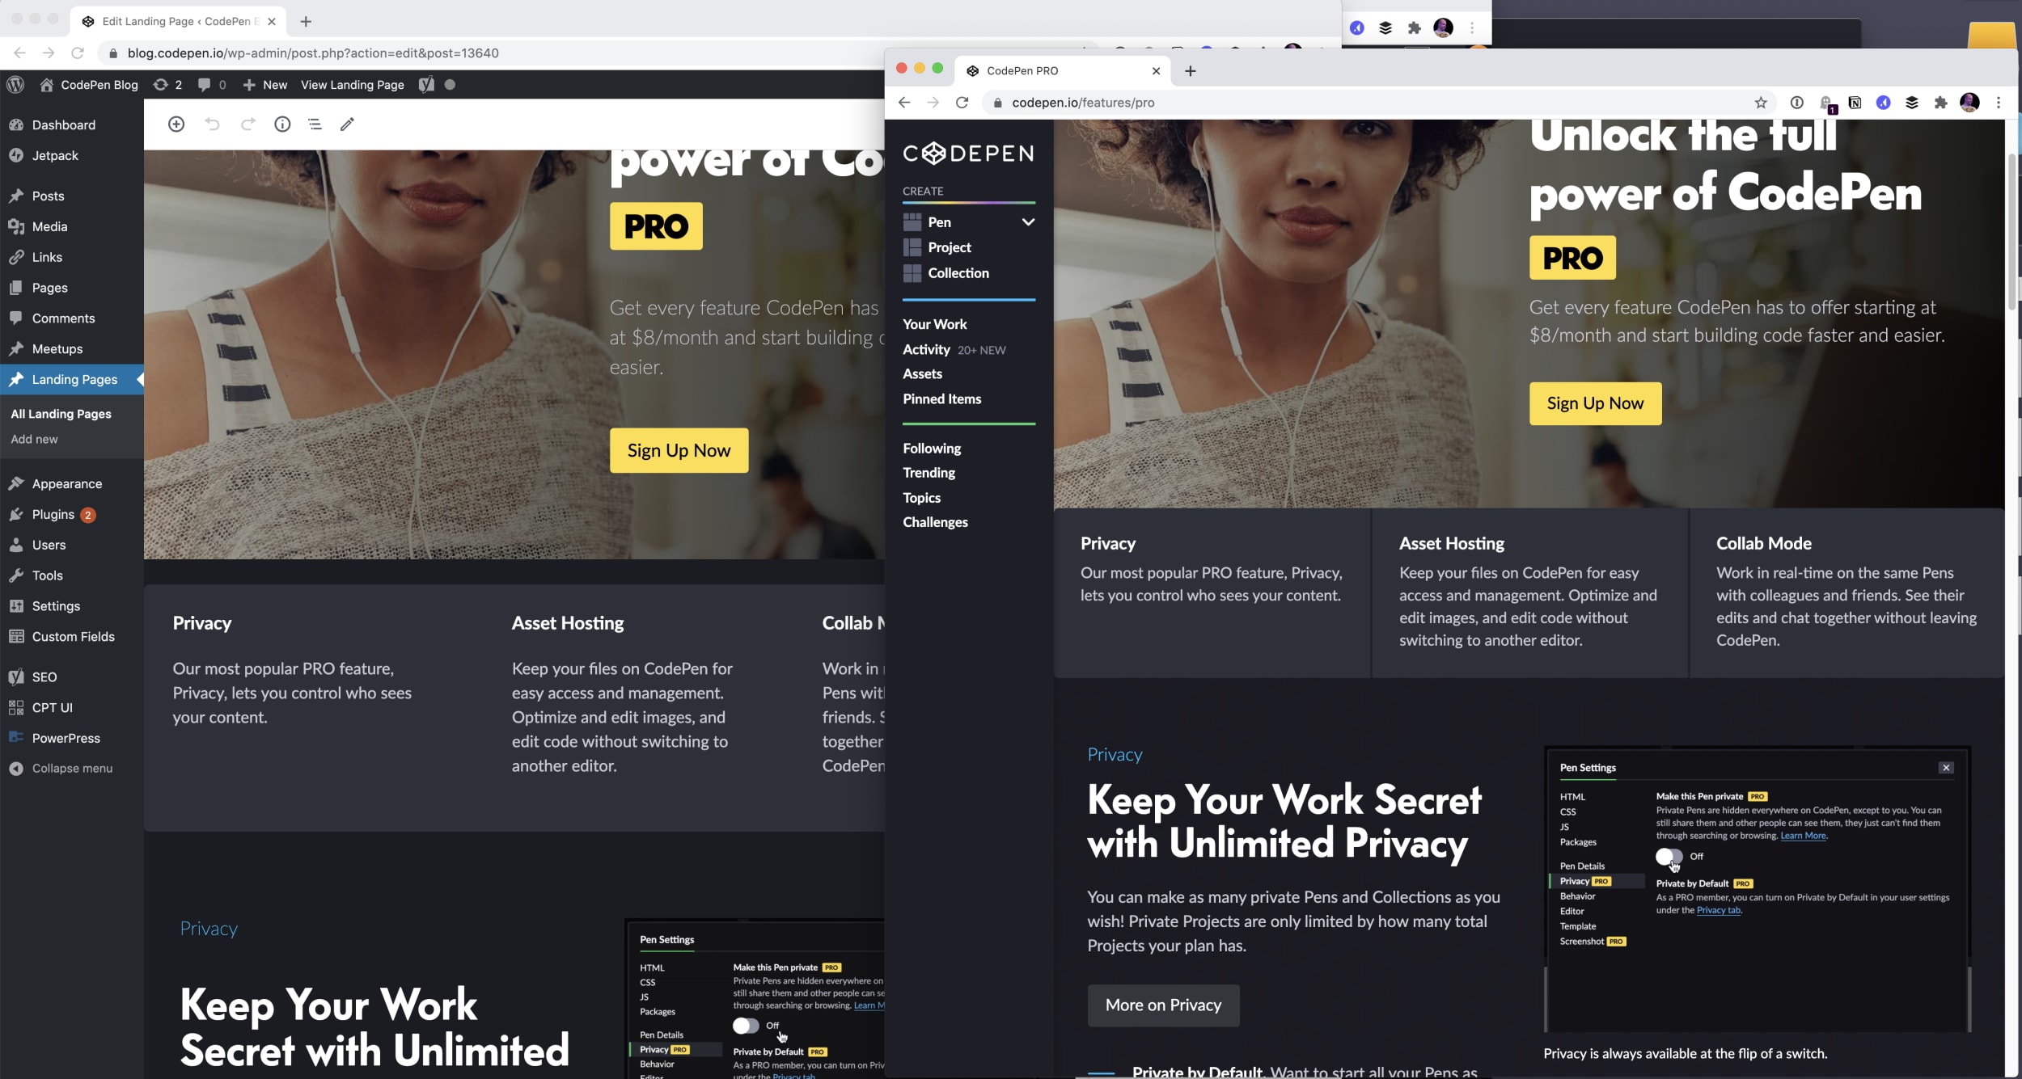Viewport: 2022px width, 1079px height.
Task: Click the pencil edit tools icon
Action: (347, 124)
